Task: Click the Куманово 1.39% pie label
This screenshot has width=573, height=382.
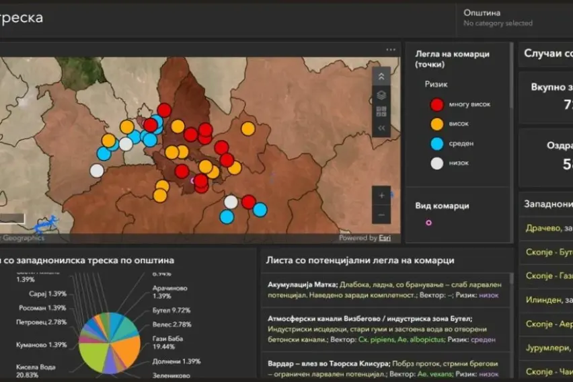Action: pyautogui.click(x=41, y=345)
